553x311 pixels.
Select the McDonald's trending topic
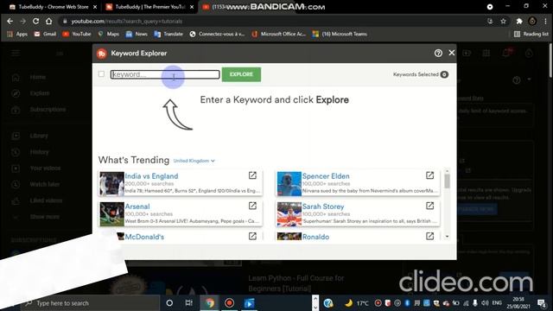144,237
